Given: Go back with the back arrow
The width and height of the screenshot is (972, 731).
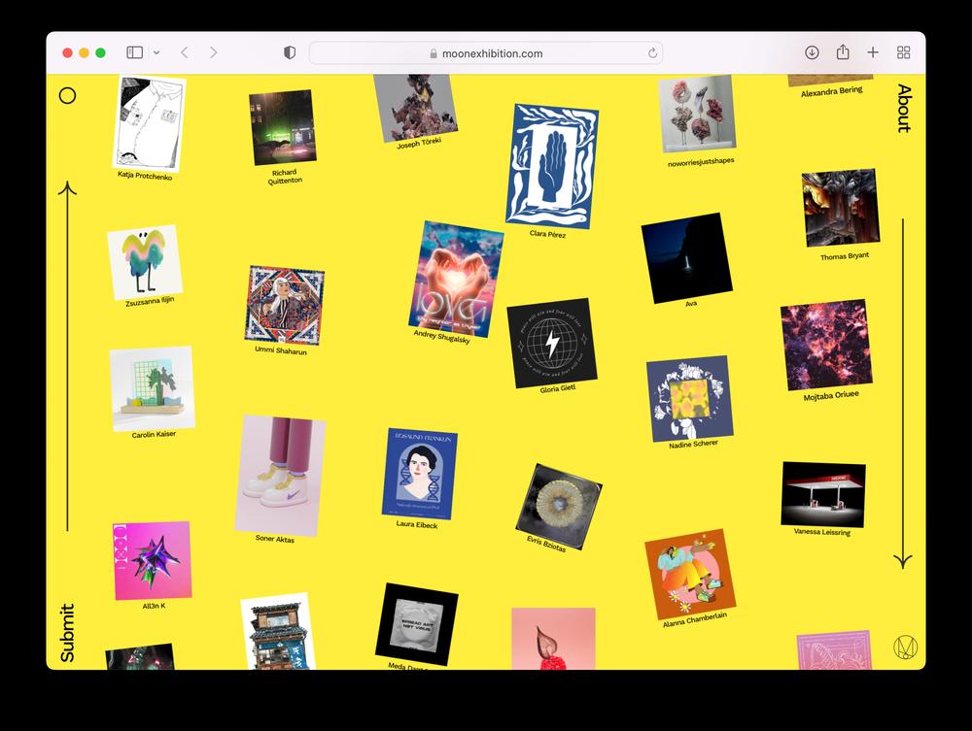Looking at the screenshot, I should pyautogui.click(x=184, y=52).
